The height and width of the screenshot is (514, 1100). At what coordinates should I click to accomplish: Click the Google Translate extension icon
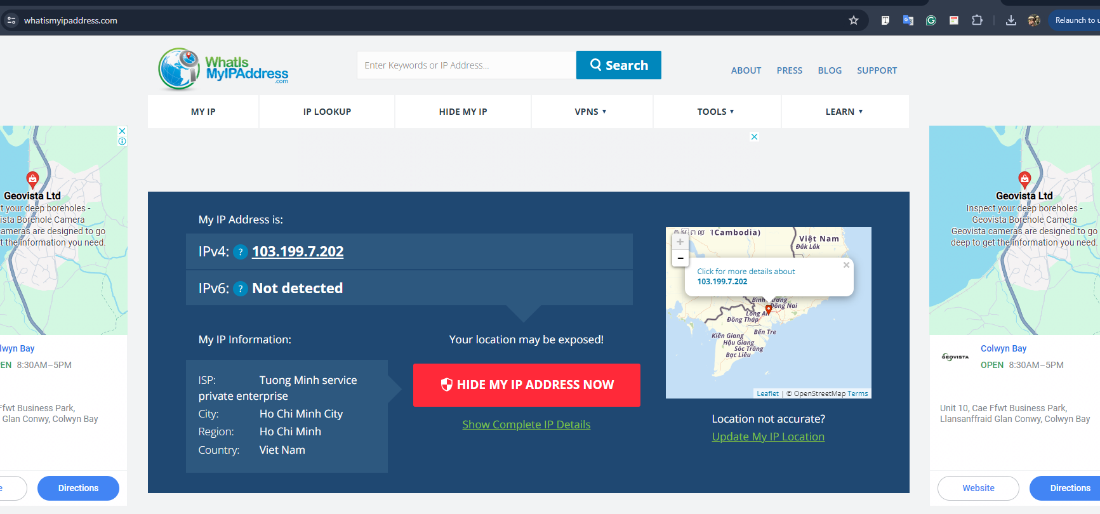[x=908, y=20]
